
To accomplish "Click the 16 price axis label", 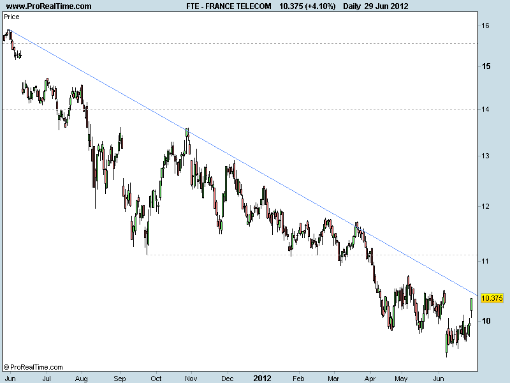I will (485, 26).
